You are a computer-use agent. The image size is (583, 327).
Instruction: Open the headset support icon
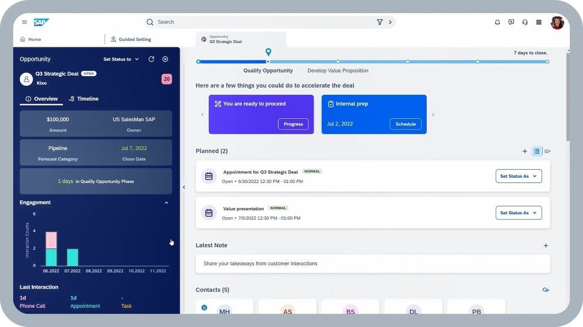(x=525, y=22)
